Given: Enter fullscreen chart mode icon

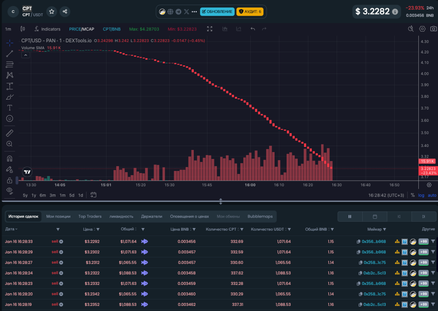Looking at the screenshot, I should pos(210,29).
